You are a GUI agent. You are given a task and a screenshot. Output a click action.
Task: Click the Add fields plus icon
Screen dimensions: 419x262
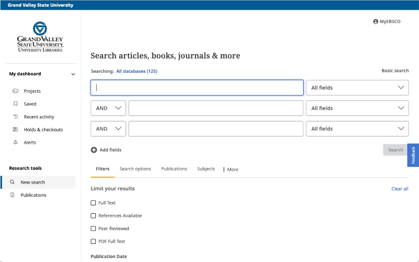(94, 149)
